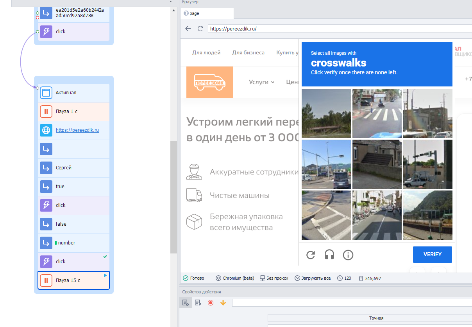Click the orange down arrow icon
This screenshot has height=327, width=472.
[223, 302]
